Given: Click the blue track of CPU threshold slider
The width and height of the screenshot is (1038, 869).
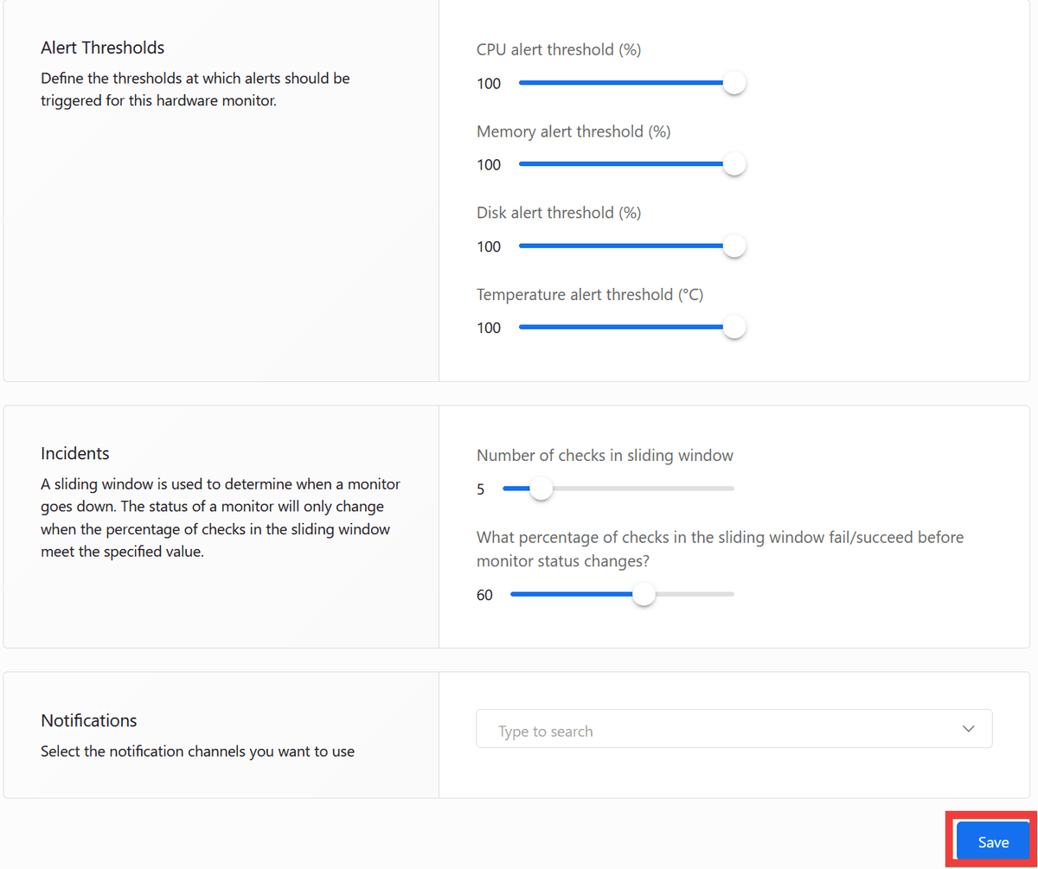Looking at the screenshot, I should [618, 83].
